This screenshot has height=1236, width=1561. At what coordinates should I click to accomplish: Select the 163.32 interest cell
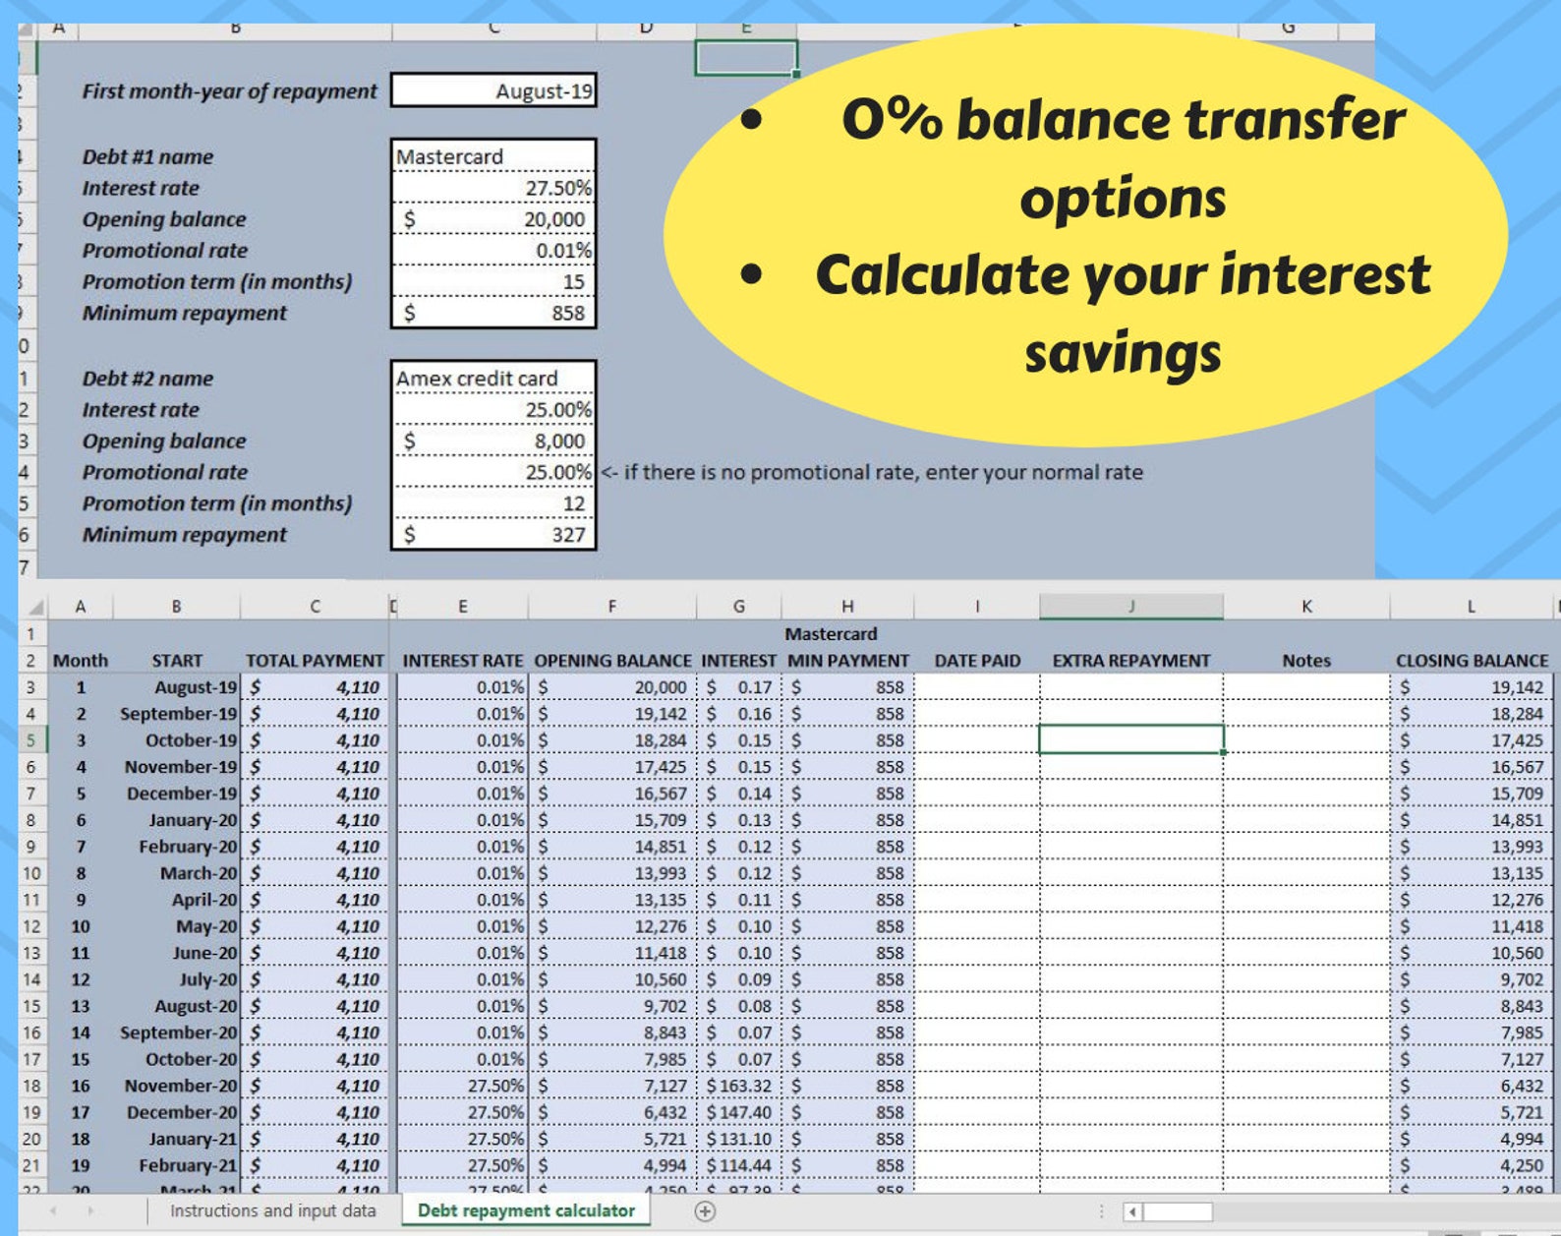pyautogui.click(x=739, y=1086)
